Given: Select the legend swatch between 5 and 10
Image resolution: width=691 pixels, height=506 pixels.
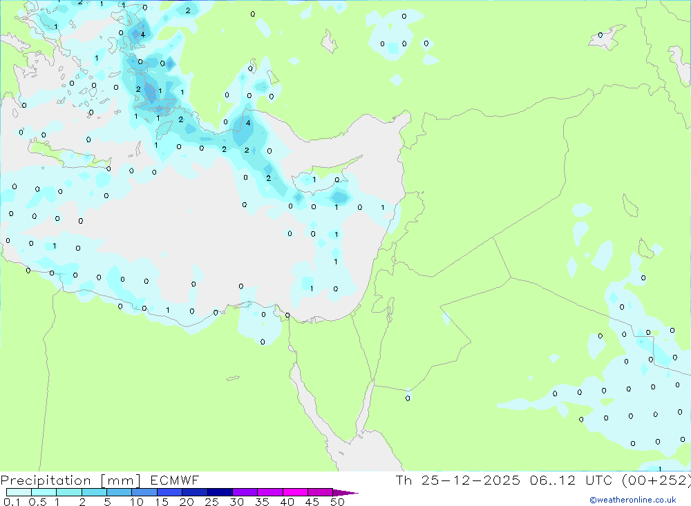Looking at the screenshot, I should point(120,492).
